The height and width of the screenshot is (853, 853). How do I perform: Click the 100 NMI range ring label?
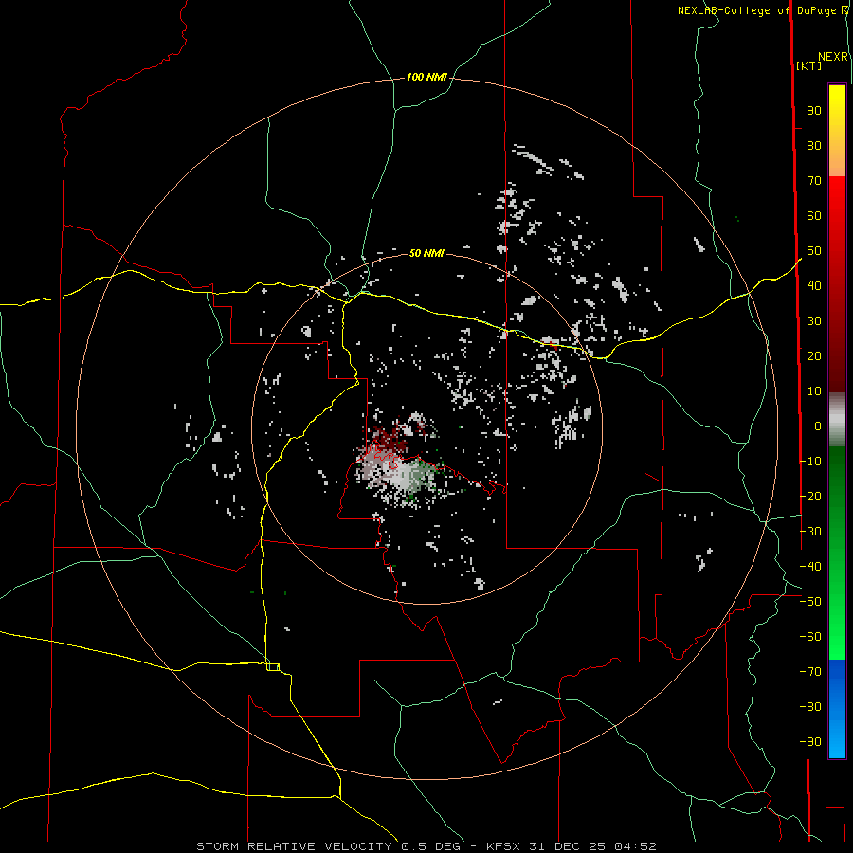[426, 78]
